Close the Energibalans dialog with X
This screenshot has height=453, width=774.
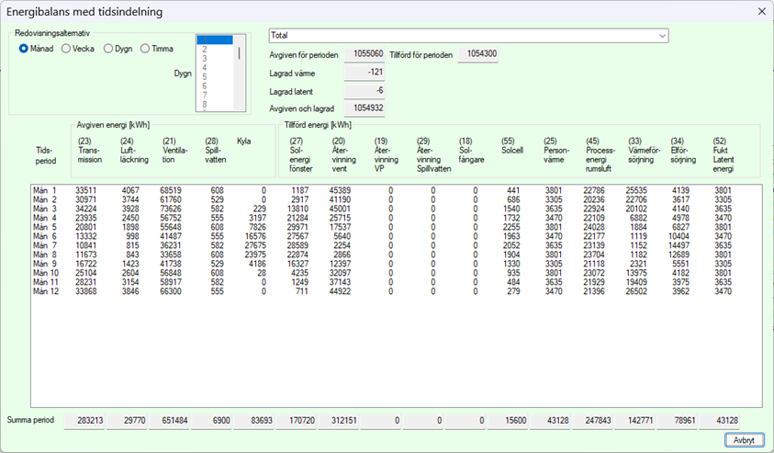(x=760, y=11)
